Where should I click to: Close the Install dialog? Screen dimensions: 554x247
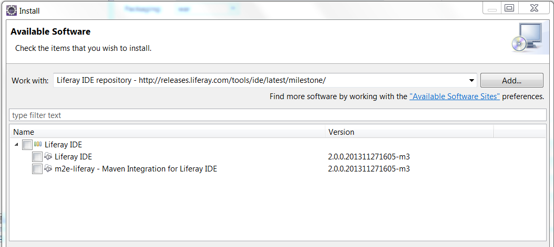click(534, 8)
